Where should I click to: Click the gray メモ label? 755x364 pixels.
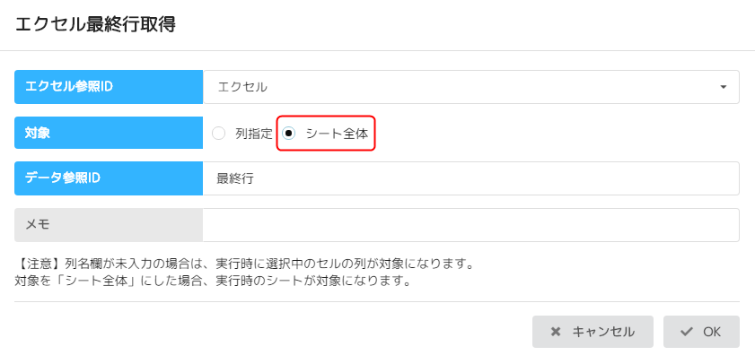click(x=109, y=225)
